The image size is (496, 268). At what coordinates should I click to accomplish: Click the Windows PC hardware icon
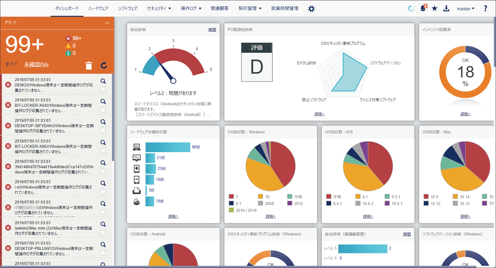[x=137, y=147]
